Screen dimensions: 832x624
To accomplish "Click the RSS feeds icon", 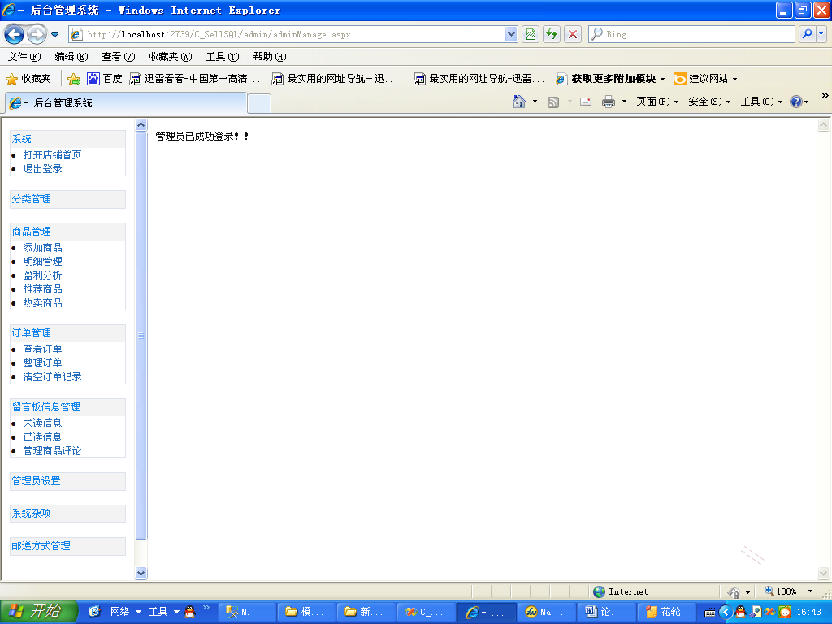I will (x=554, y=101).
